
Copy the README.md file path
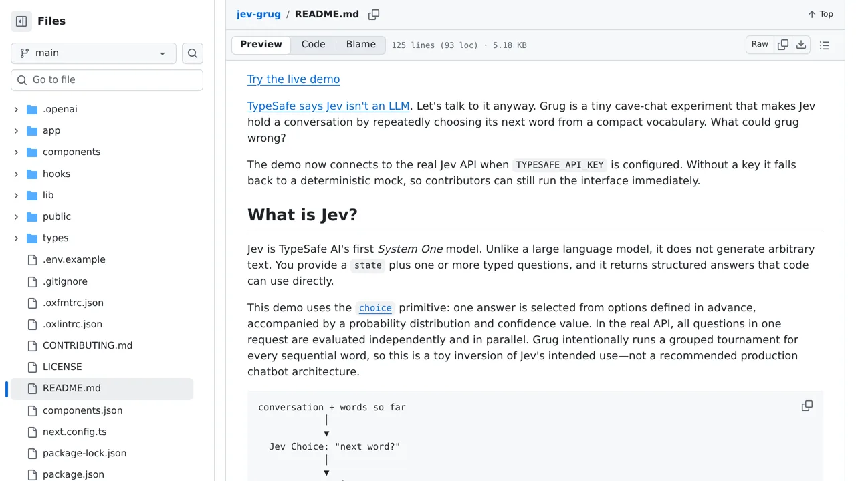tap(374, 14)
